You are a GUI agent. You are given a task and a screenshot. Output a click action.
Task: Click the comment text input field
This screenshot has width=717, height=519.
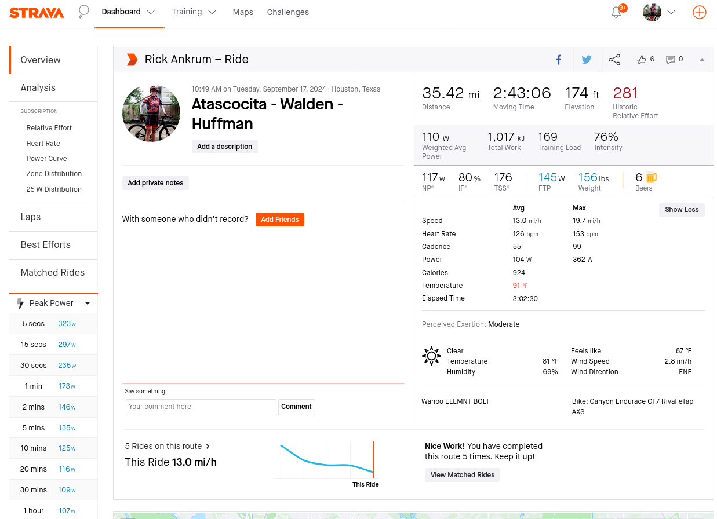click(x=201, y=407)
